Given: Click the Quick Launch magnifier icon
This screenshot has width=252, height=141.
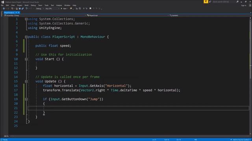Looking at the screenshot, I should 237,2.
